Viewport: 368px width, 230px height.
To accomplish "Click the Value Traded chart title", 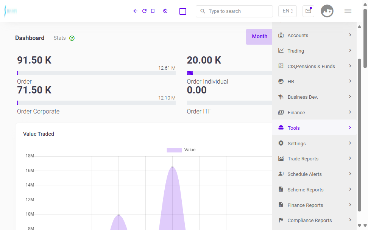I will [39, 134].
